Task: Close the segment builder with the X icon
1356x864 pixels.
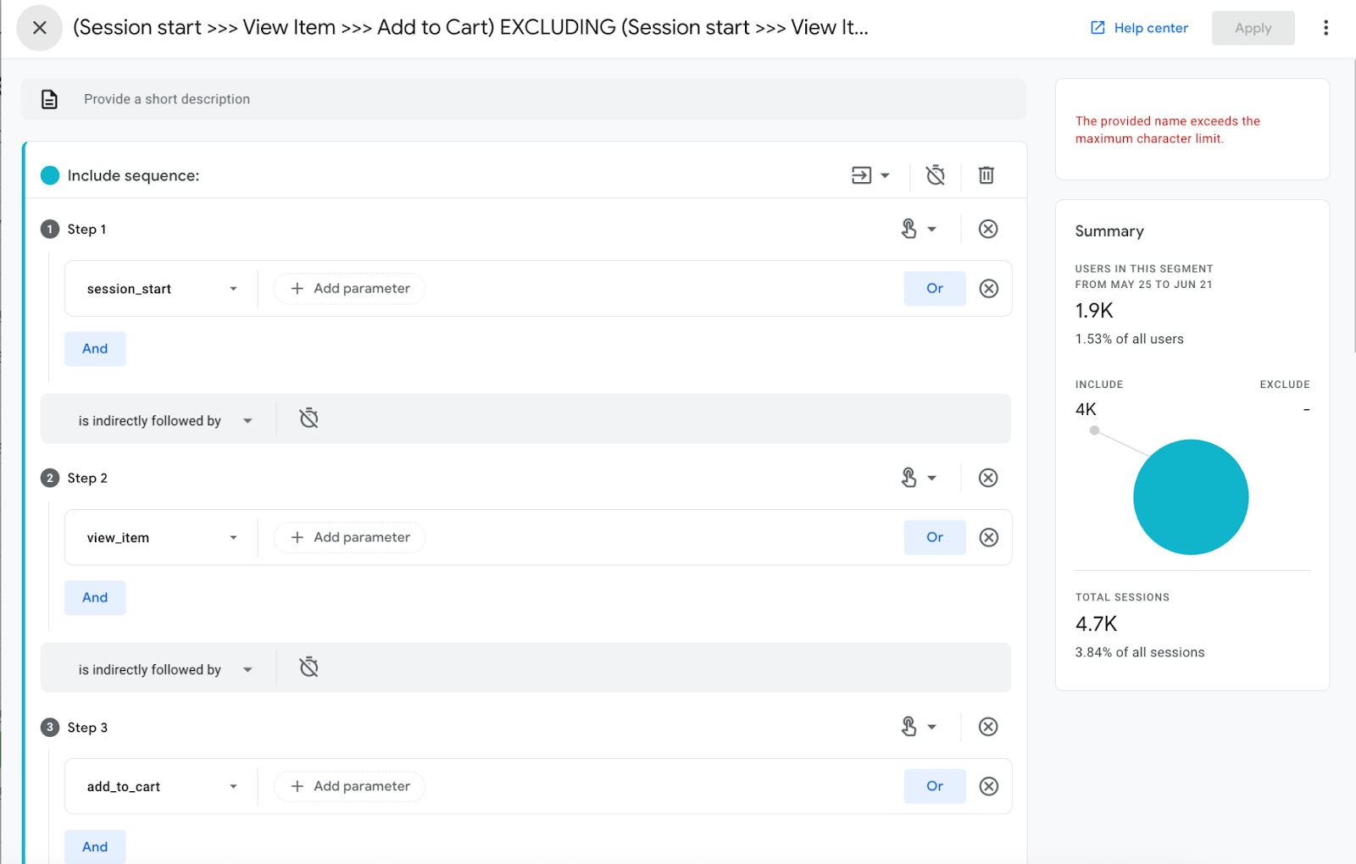Action: coord(39,28)
